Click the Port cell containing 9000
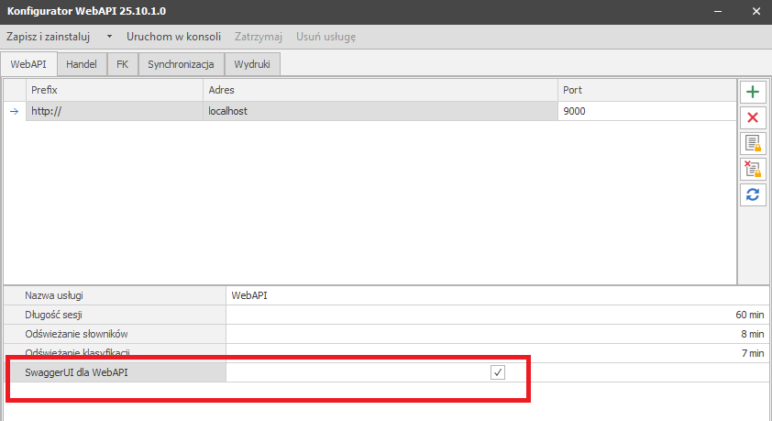 (x=646, y=111)
